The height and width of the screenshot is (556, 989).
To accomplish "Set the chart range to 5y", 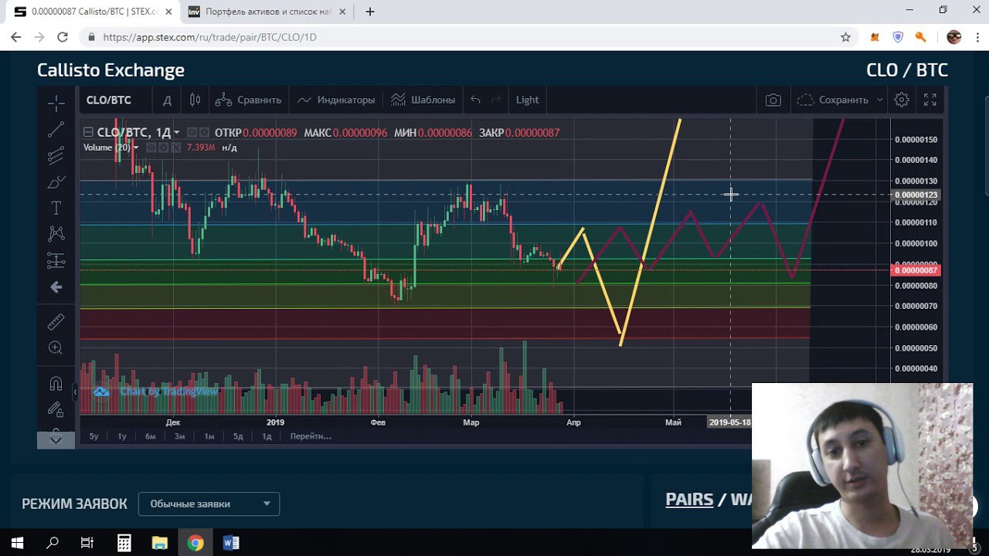I will click(x=93, y=436).
